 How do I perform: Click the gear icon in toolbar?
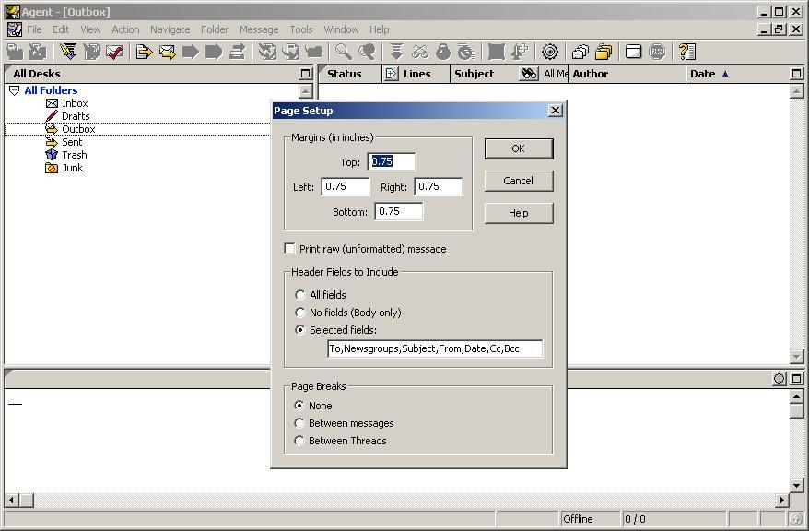(x=550, y=52)
